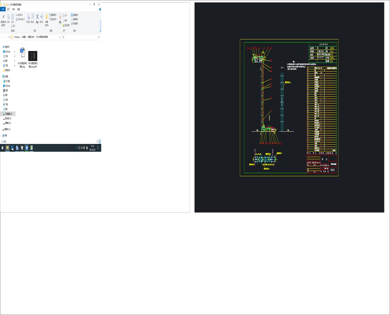
Task: Select Desktop under This PC
Action: (7, 86)
